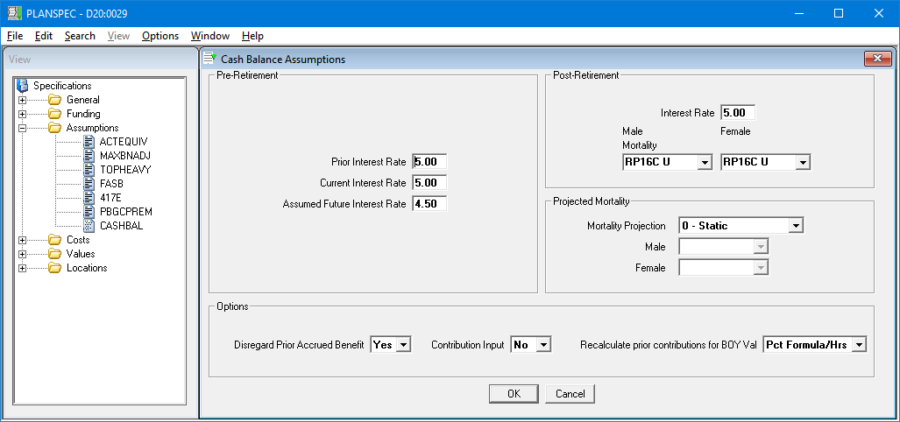Select the Locations tree label
The image size is (900, 422).
87,268
